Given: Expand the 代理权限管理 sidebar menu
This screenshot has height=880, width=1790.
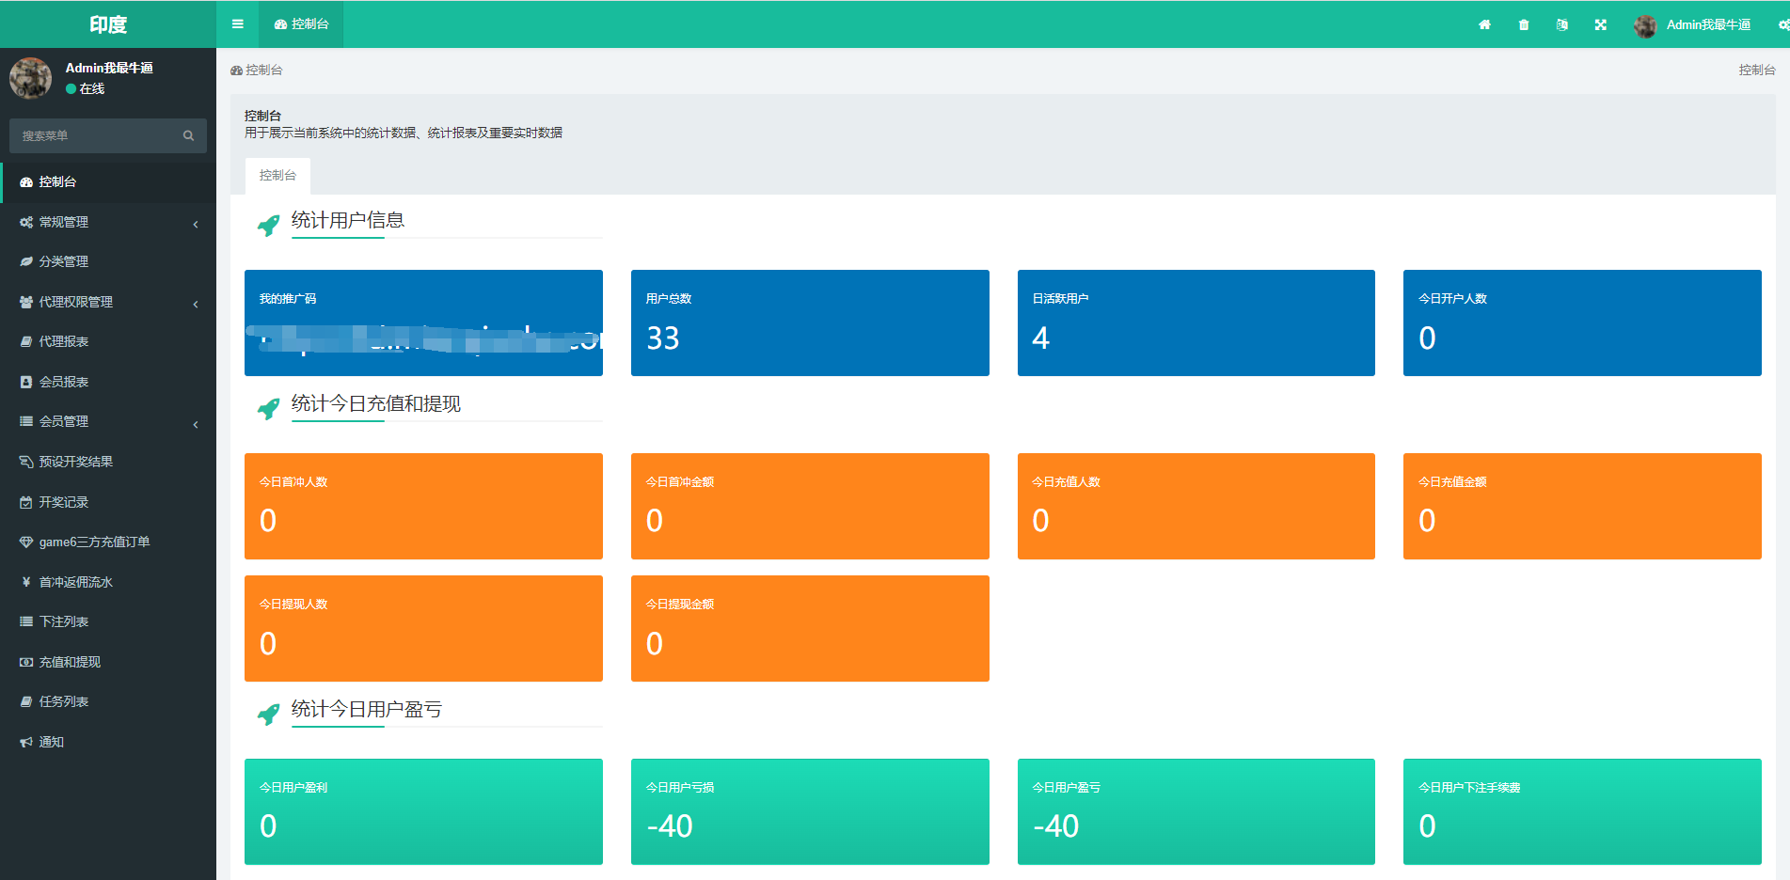Looking at the screenshot, I should (x=108, y=303).
